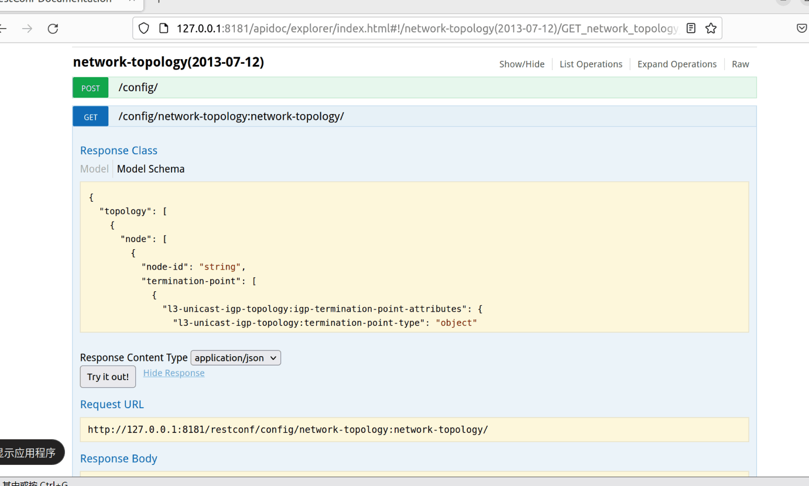Bookmark this page with the star icon
Screen dimensions: 809x486
(x=711, y=28)
